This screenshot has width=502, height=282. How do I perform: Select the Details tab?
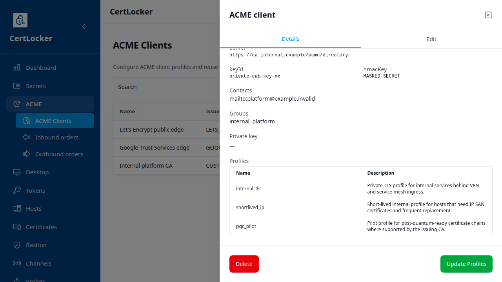(x=291, y=39)
